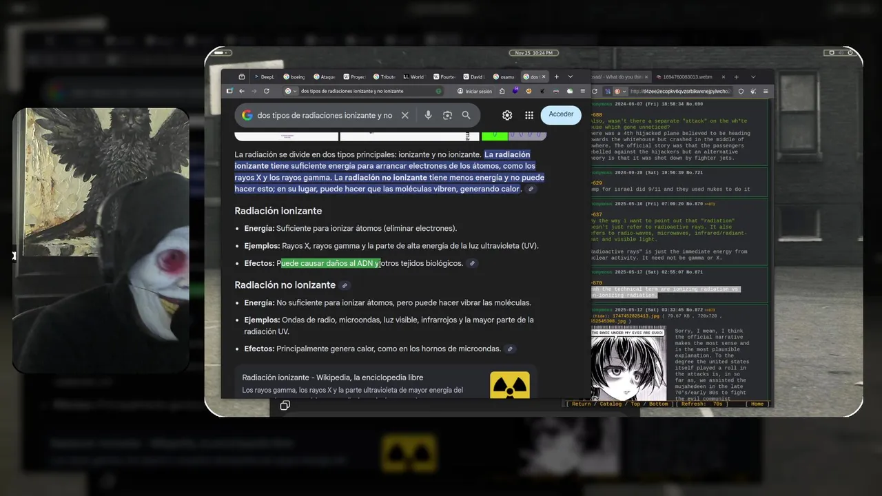Click the Return link in board footer
882x496 pixels.
(x=582, y=404)
